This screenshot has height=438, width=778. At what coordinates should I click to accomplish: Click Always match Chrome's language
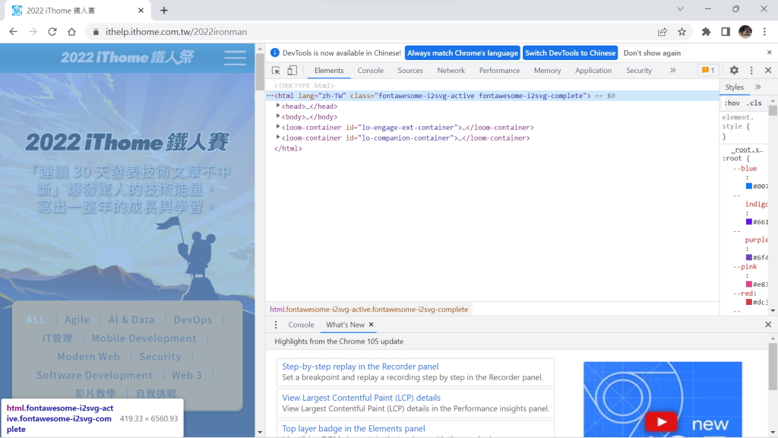[463, 52]
